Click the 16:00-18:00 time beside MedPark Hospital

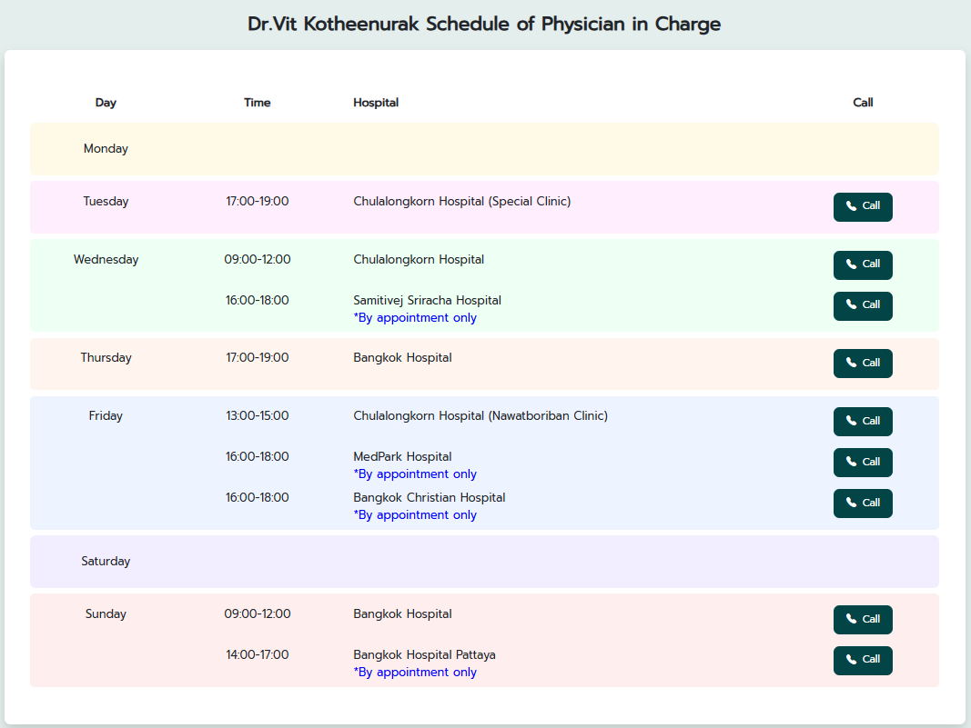[x=257, y=456]
